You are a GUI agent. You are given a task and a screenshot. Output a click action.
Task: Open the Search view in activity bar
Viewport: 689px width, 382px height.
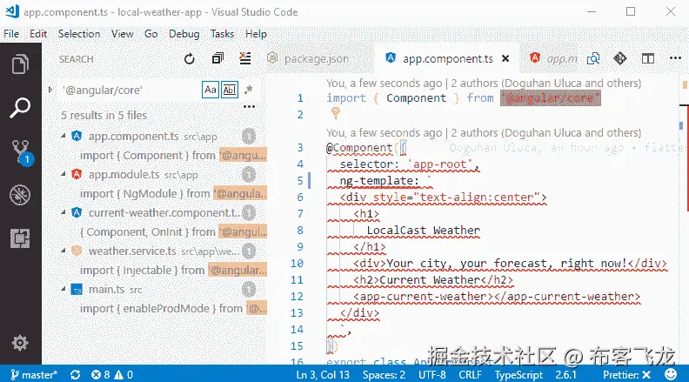click(20, 108)
